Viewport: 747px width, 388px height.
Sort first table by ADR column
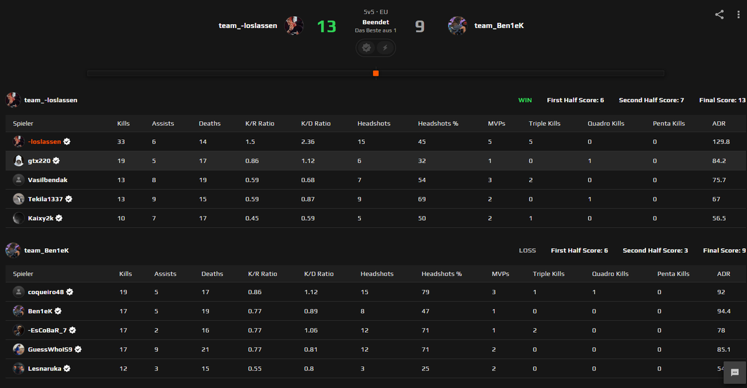pos(718,123)
